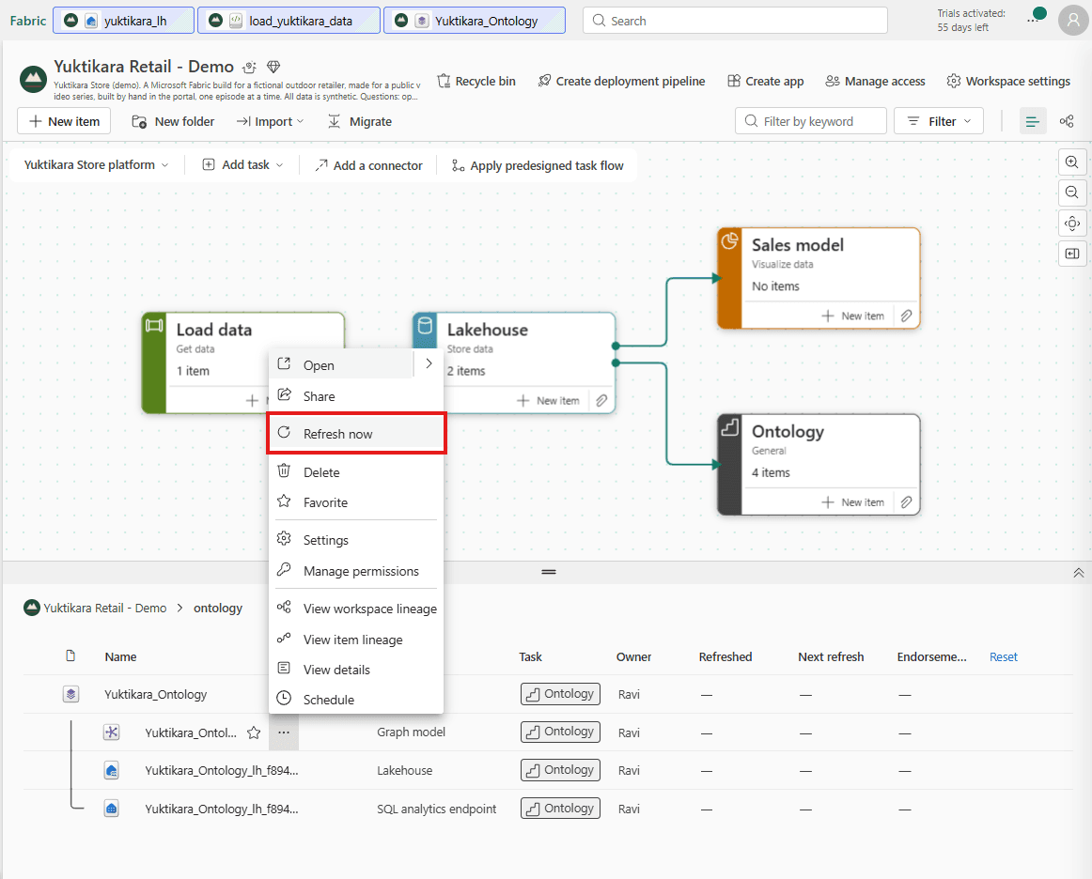
Task: Click New item on the Sales model card
Action: click(x=853, y=316)
